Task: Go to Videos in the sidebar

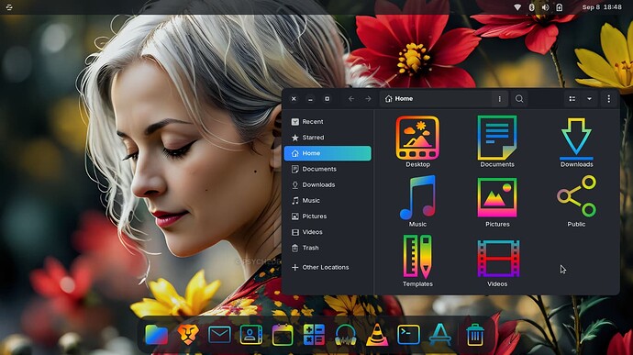Action: pyautogui.click(x=328, y=232)
